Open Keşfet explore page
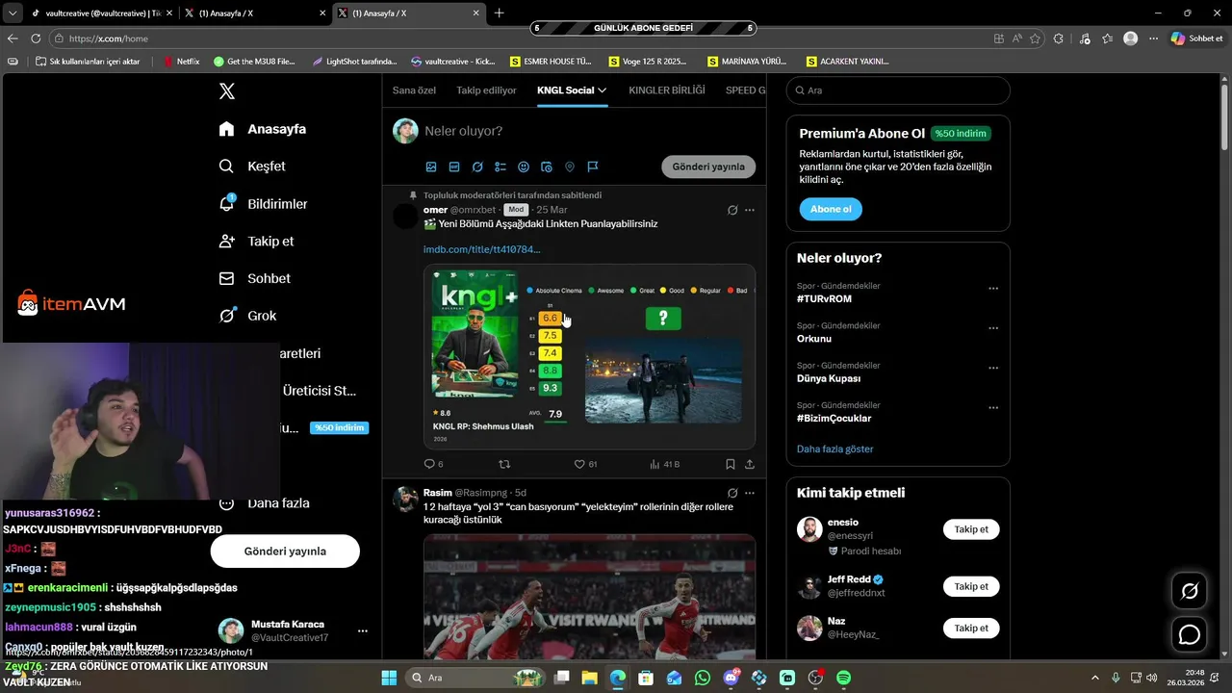Image resolution: width=1232 pixels, height=693 pixels. [x=252, y=167]
